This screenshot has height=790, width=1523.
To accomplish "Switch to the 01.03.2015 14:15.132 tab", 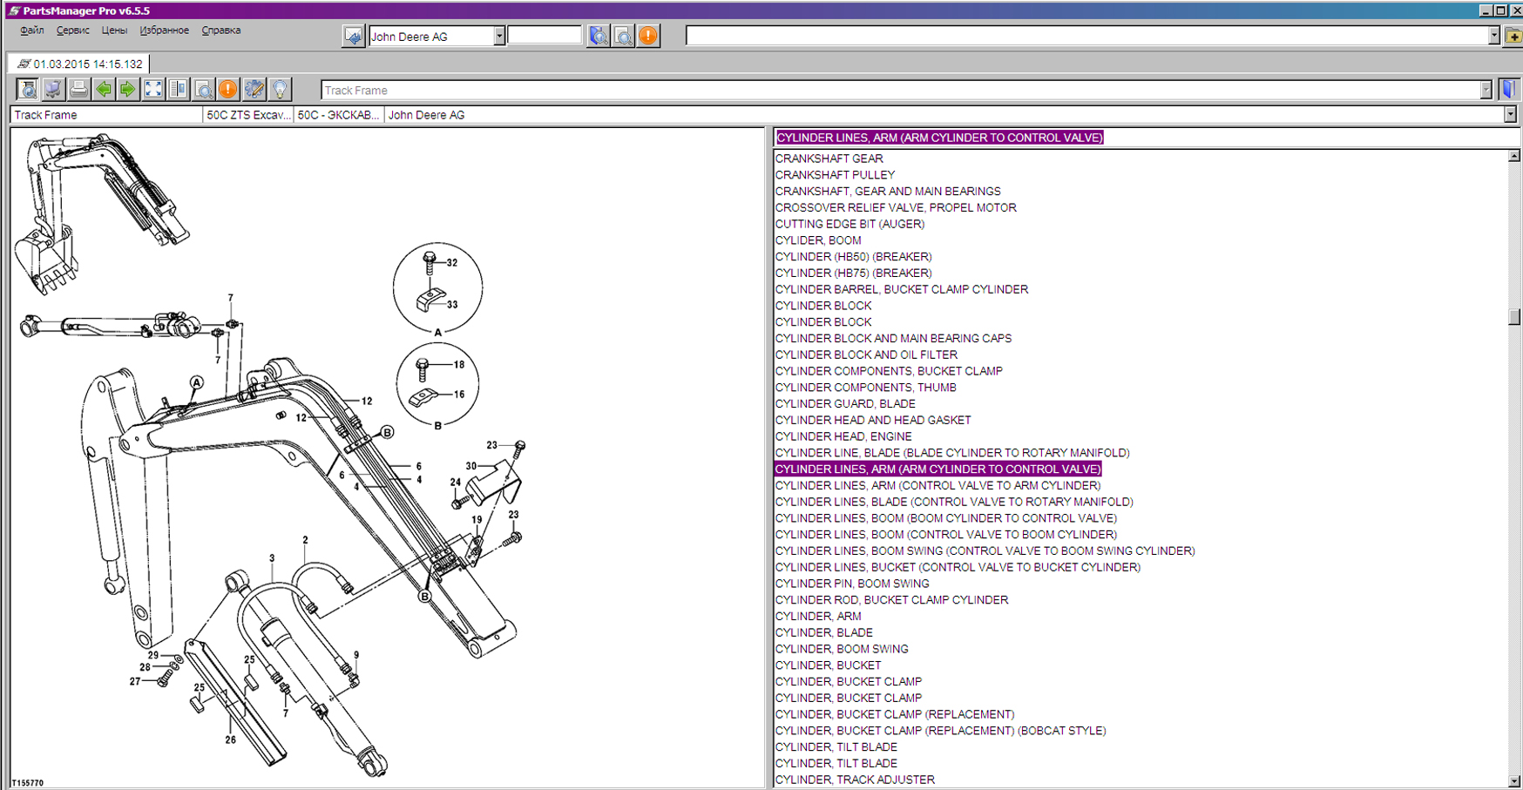I will (x=80, y=64).
